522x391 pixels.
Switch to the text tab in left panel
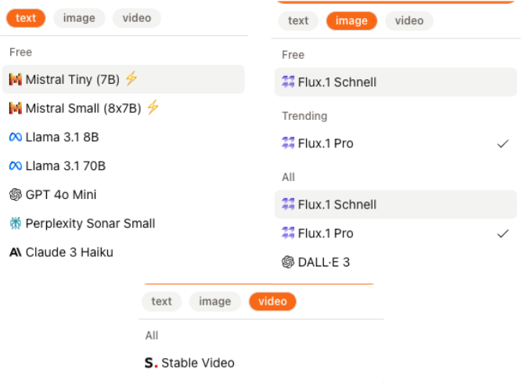click(26, 18)
